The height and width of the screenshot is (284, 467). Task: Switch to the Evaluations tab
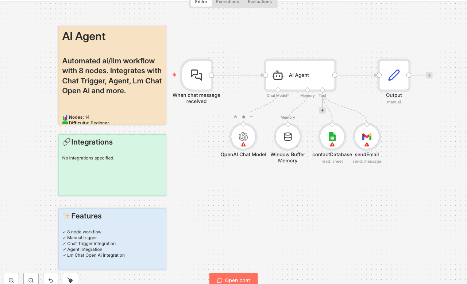coord(260,2)
